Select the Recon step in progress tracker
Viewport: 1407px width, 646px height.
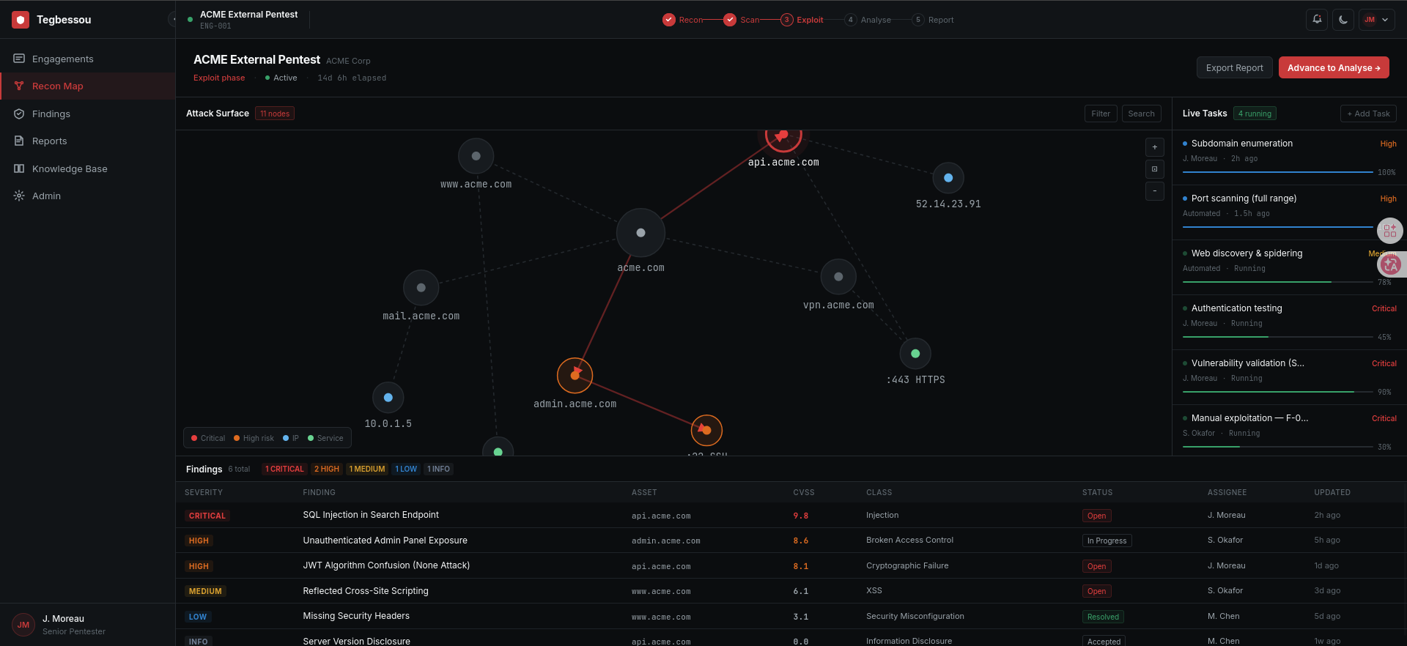tap(682, 20)
